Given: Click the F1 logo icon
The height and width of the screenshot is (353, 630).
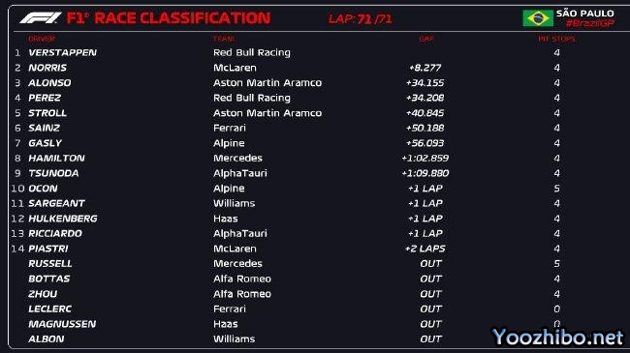Looking at the screenshot, I should 41,17.
